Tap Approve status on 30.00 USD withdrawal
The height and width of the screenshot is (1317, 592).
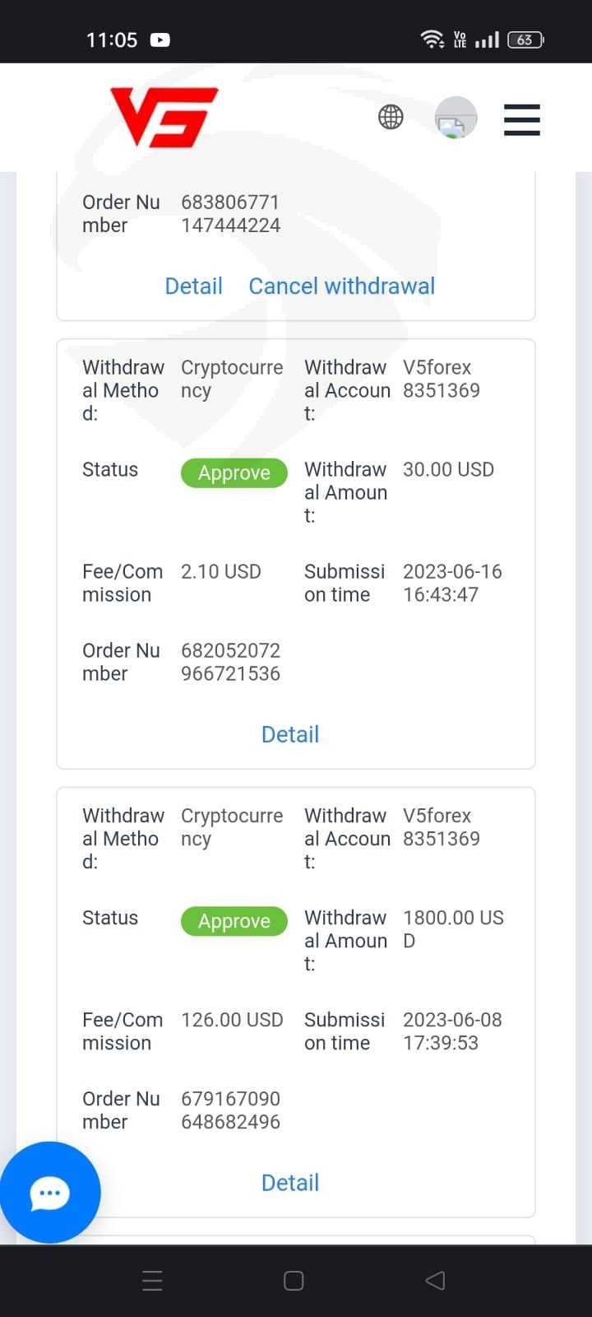tap(234, 472)
